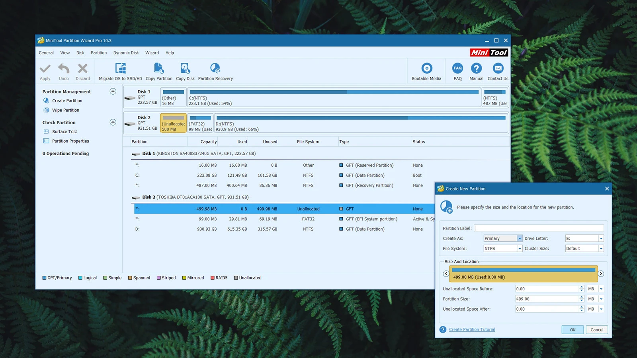Open Partition Properties from sidebar
Image resolution: width=637 pixels, height=358 pixels.
(70, 141)
